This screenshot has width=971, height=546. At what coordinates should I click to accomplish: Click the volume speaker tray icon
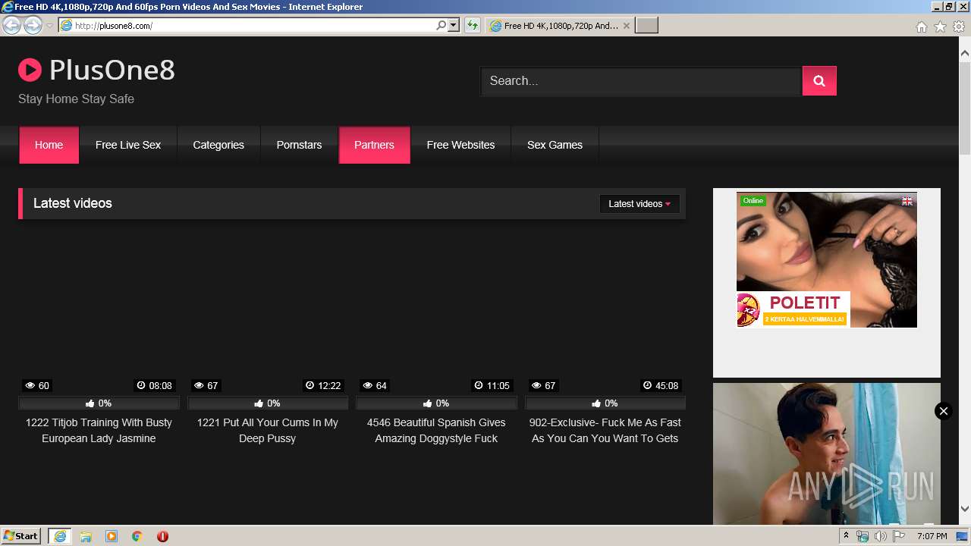(x=881, y=536)
